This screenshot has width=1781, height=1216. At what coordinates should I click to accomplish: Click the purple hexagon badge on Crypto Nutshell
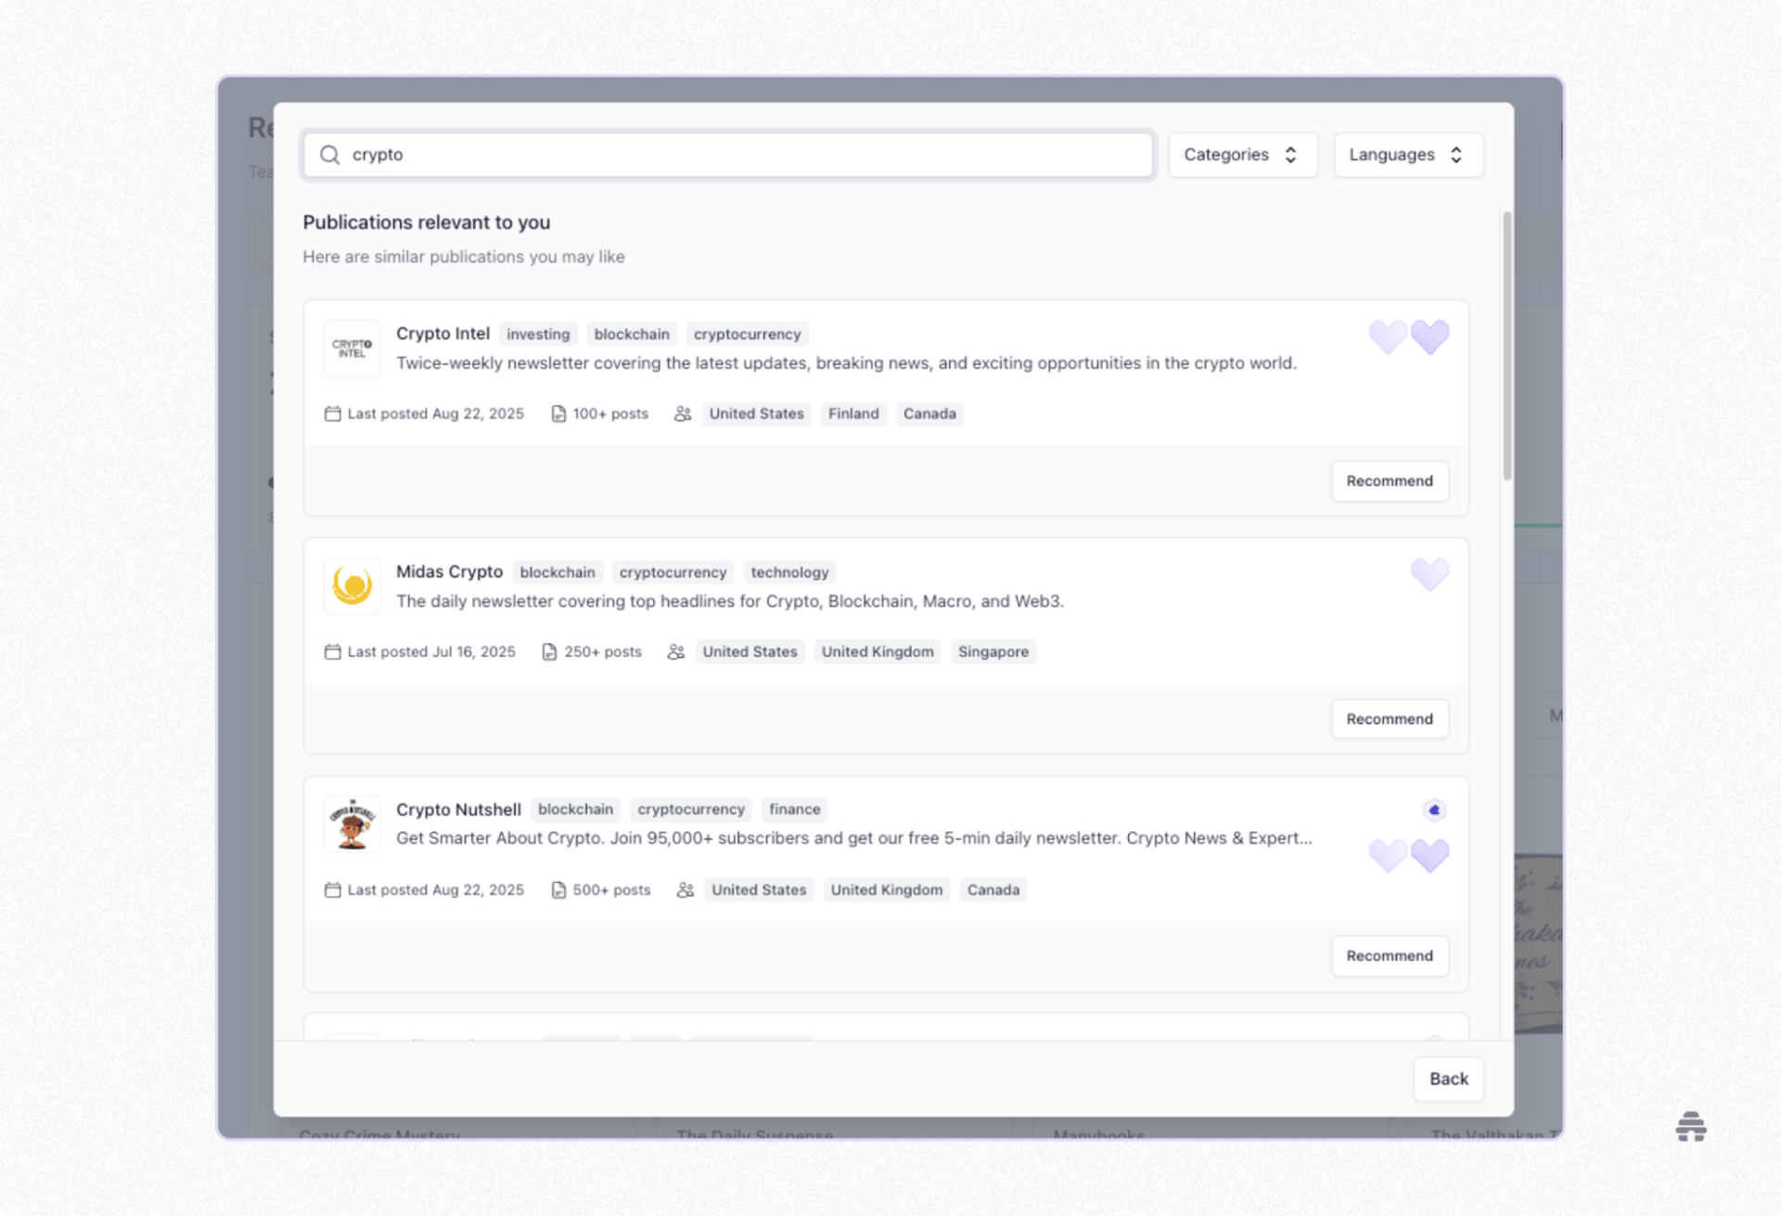click(x=1434, y=811)
